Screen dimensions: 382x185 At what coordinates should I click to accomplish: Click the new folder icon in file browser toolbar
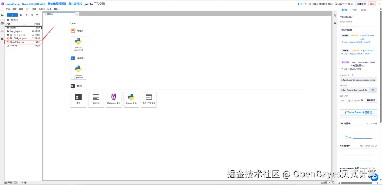(21, 15)
